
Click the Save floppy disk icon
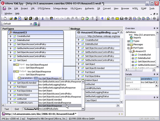pos(26,19)
